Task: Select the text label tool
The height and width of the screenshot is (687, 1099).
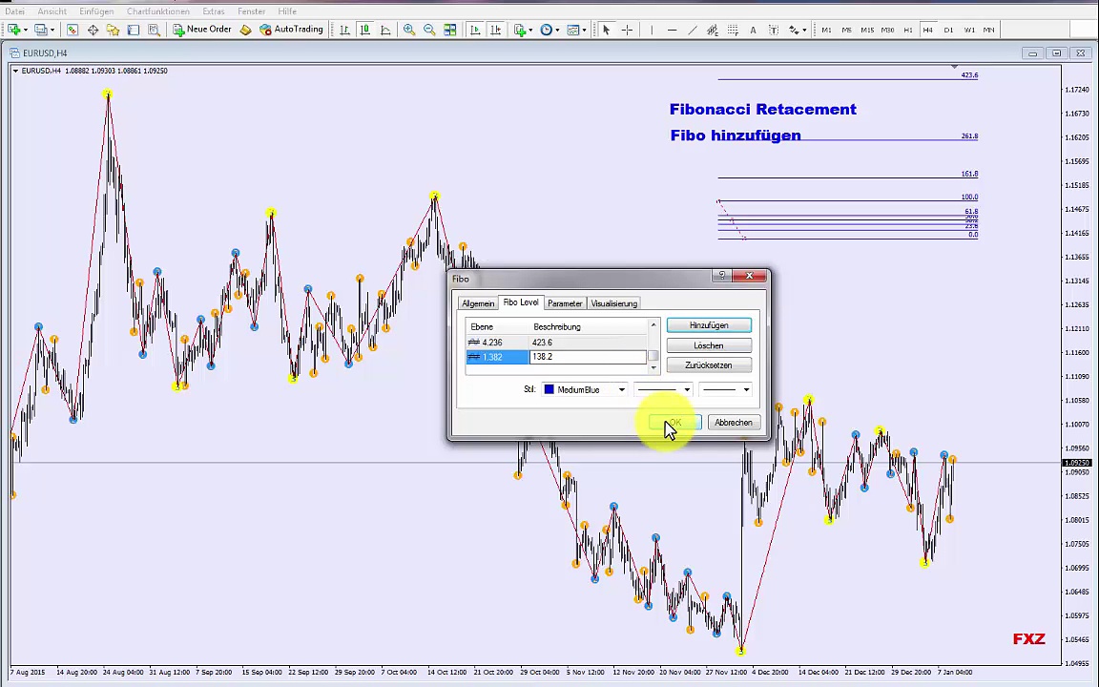Action: pyautogui.click(x=753, y=30)
